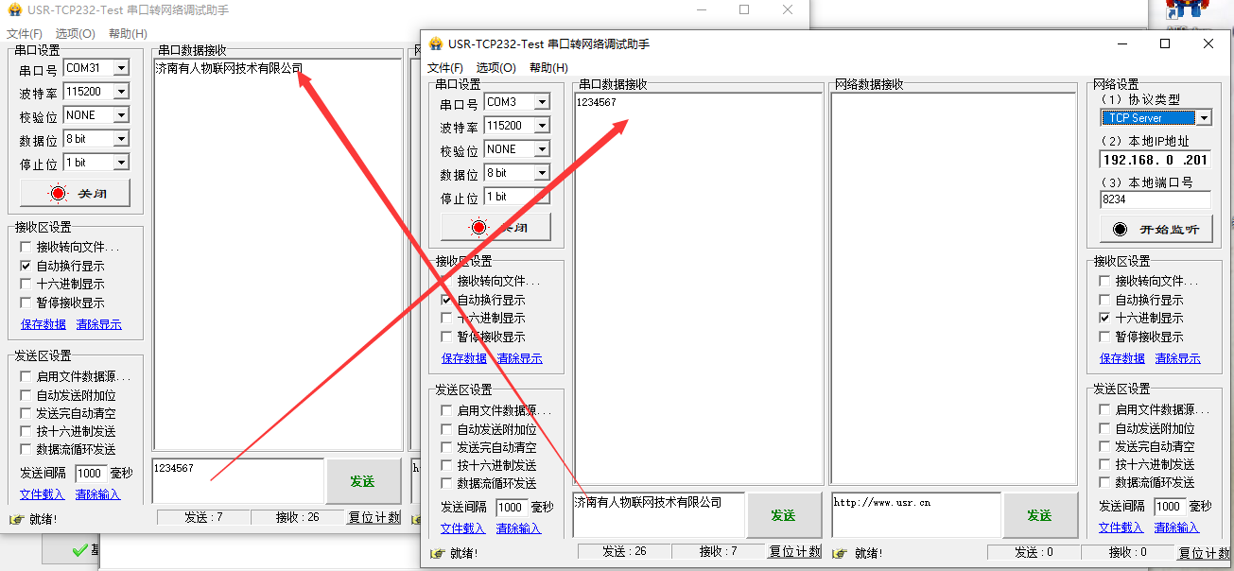Open parity NONE dropdown in back window
This screenshot has width=1234, height=571.
[x=121, y=115]
